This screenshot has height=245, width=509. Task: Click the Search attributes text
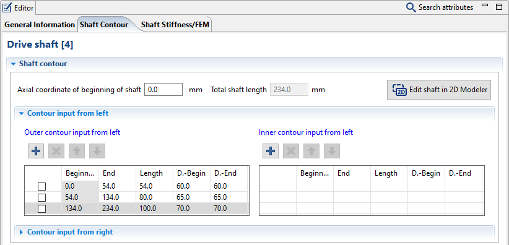click(x=446, y=7)
